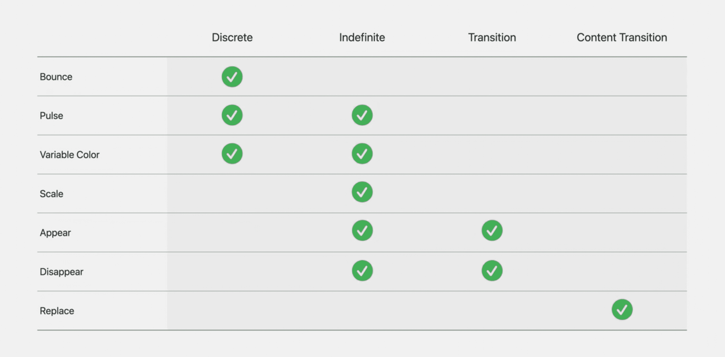Click the Bounce Discrete green checkmark
The image size is (725, 357).
click(x=232, y=77)
